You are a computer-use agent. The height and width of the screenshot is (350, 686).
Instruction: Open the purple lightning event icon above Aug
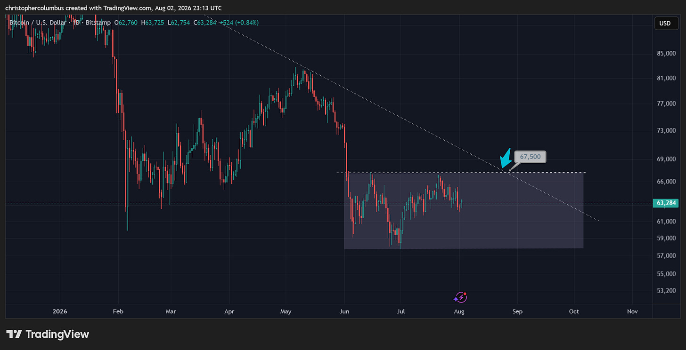(x=460, y=297)
